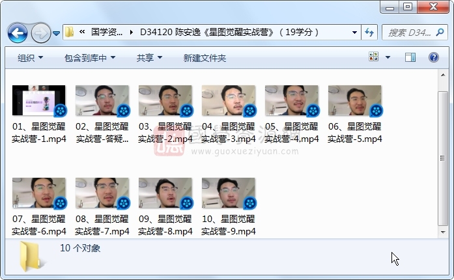Viewport: 454px width, 280px height.
Task: Click the folder icon in details pane
Action: tap(31, 257)
